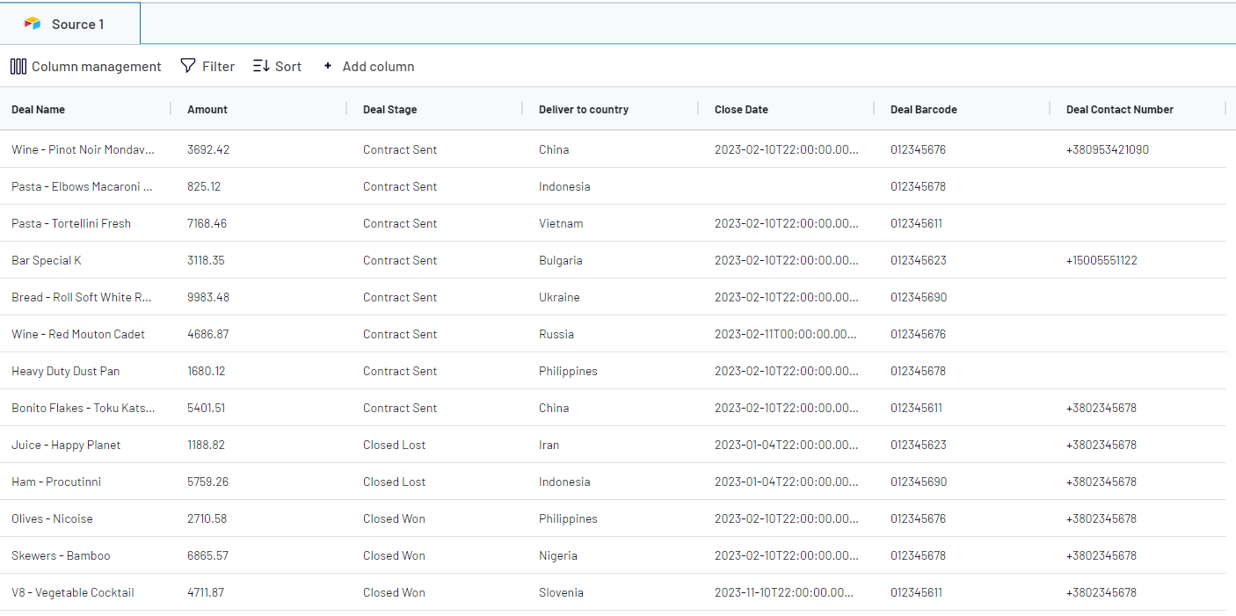Viewport: 1236px width, 616px height.
Task: Click the Deal Contact Number column header
Action: [x=1120, y=109]
